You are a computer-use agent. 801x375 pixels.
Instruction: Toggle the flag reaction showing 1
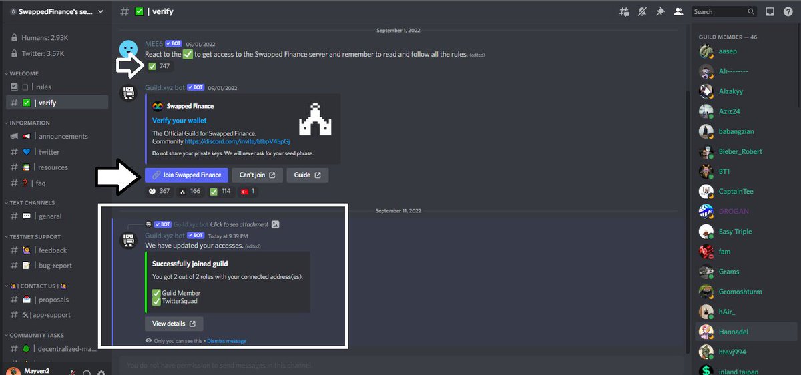point(247,191)
